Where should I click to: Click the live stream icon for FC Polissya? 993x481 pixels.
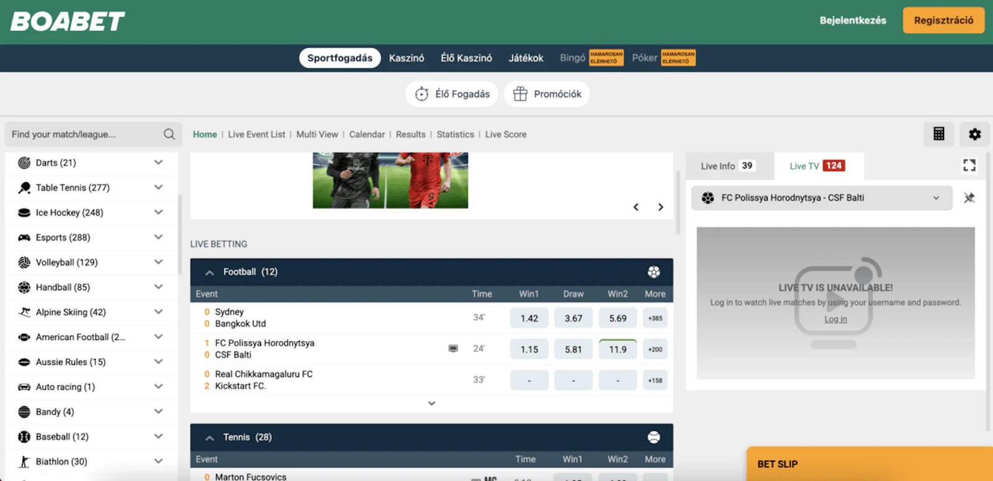453,349
